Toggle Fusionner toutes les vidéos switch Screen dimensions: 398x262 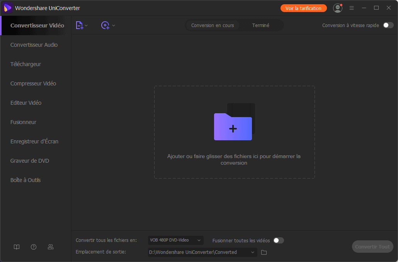click(x=279, y=240)
